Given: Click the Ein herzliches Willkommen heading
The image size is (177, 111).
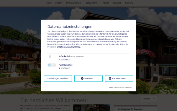Looking at the screenshot, I should click(x=54, y=100).
